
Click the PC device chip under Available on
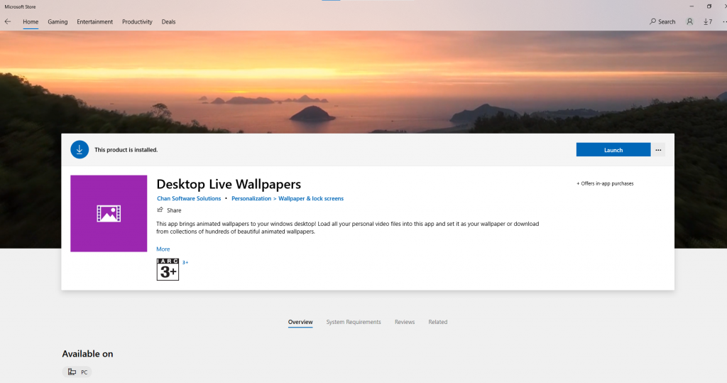pyautogui.click(x=77, y=372)
